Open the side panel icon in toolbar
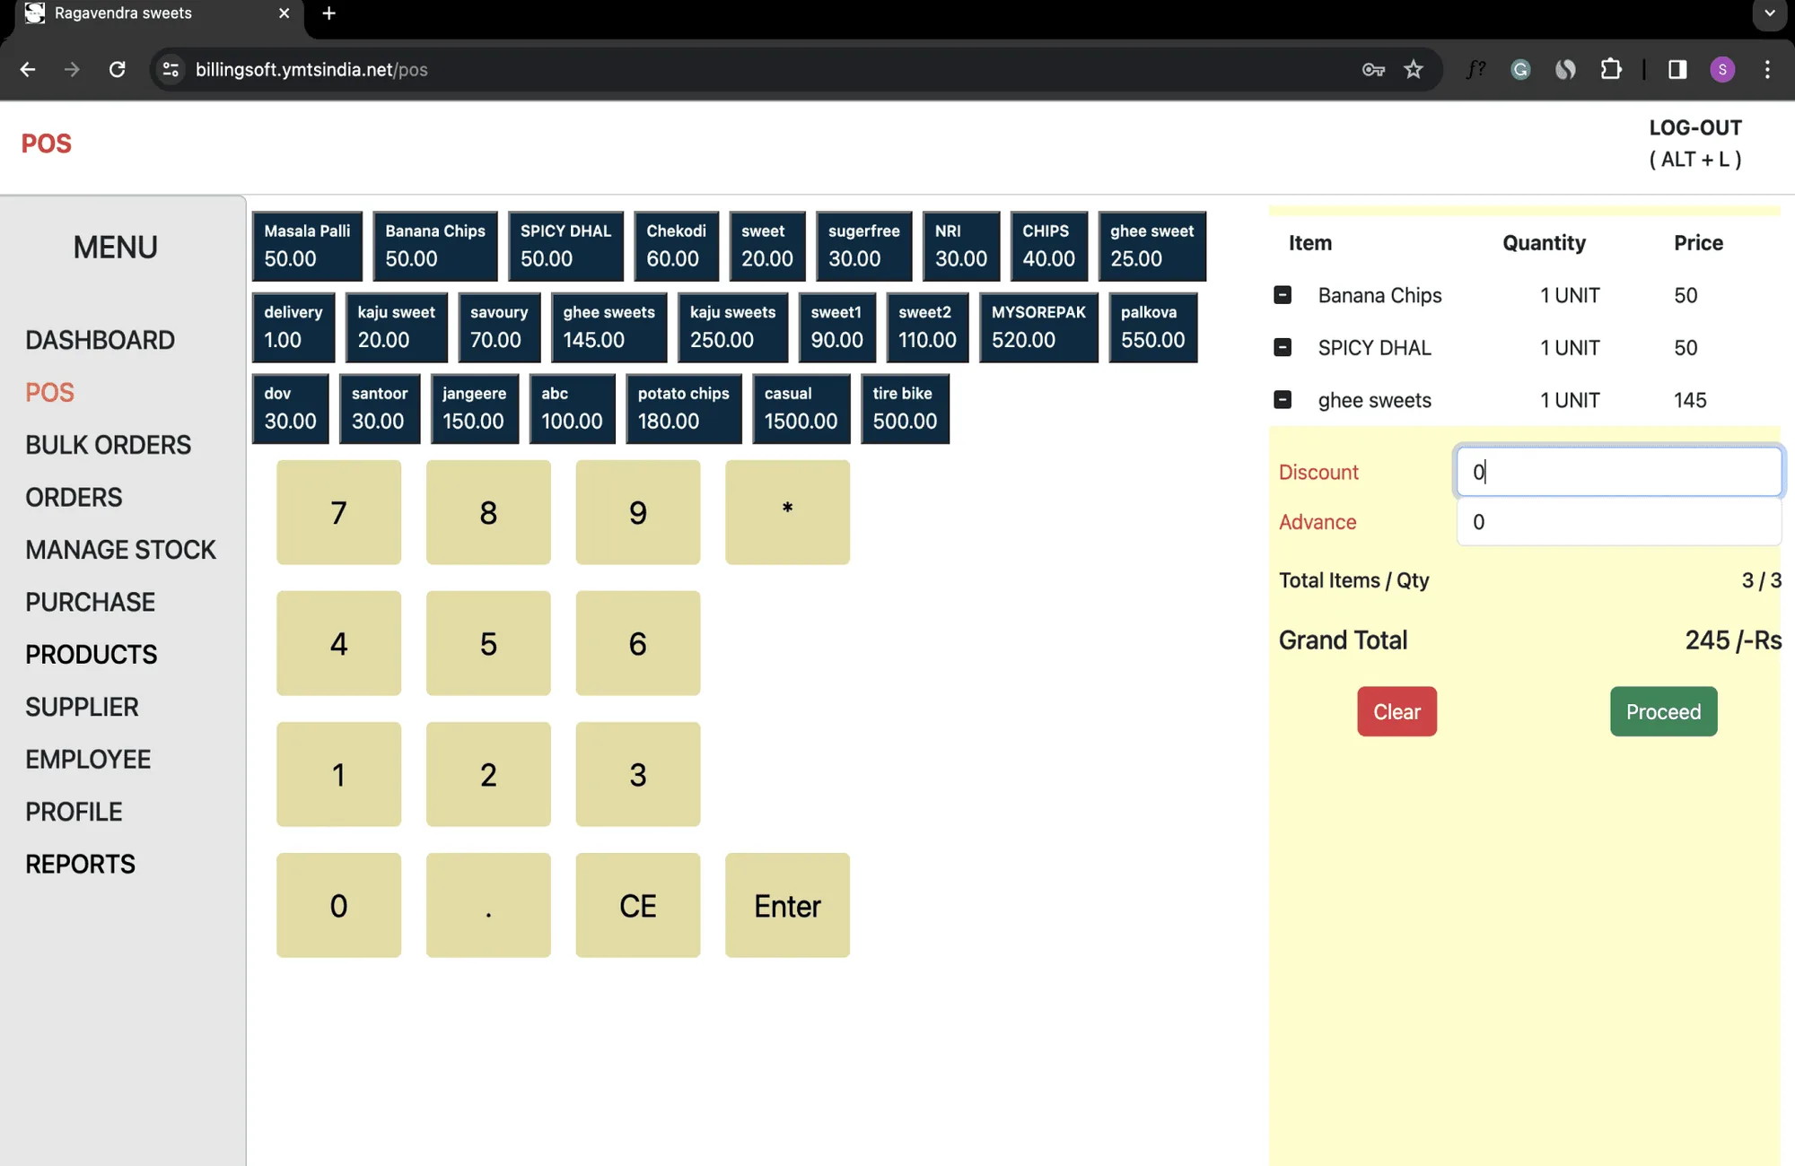Screen dimensions: 1795x1166 click(1677, 69)
